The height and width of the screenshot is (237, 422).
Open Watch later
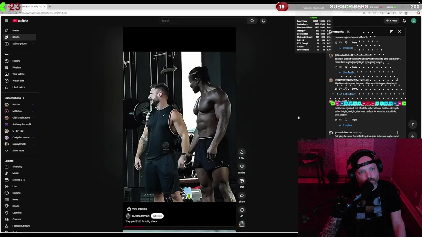tap(18, 81)
